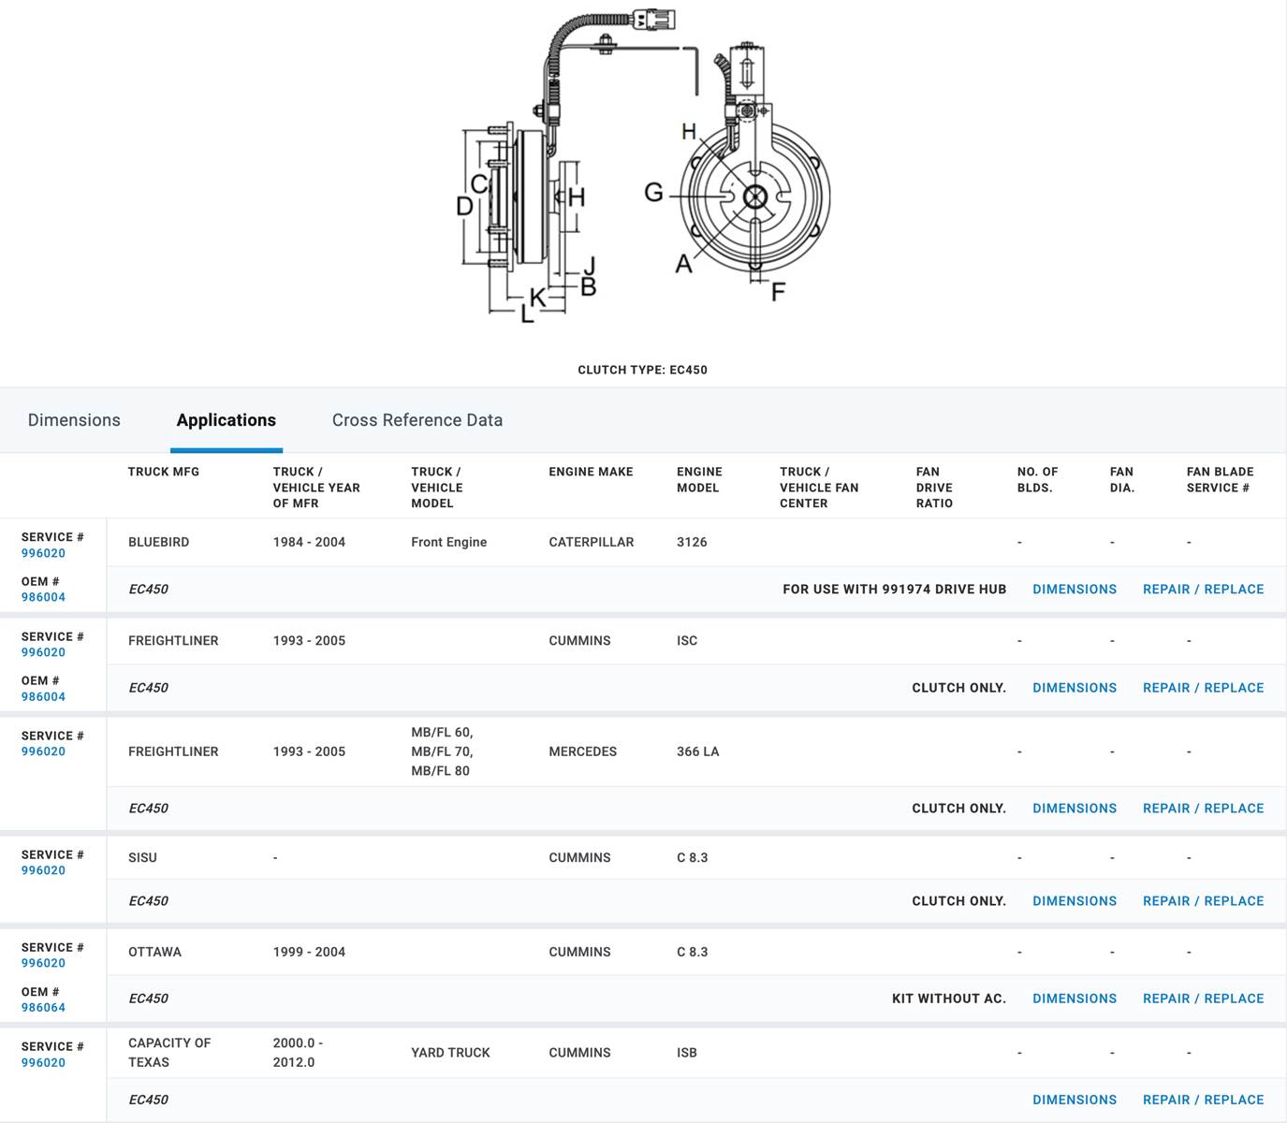Viewport: 1287px width, 1123px height.
Task: View DIMENSIONS for Capacity of Texas row
Action: tap(1075, 1100)
